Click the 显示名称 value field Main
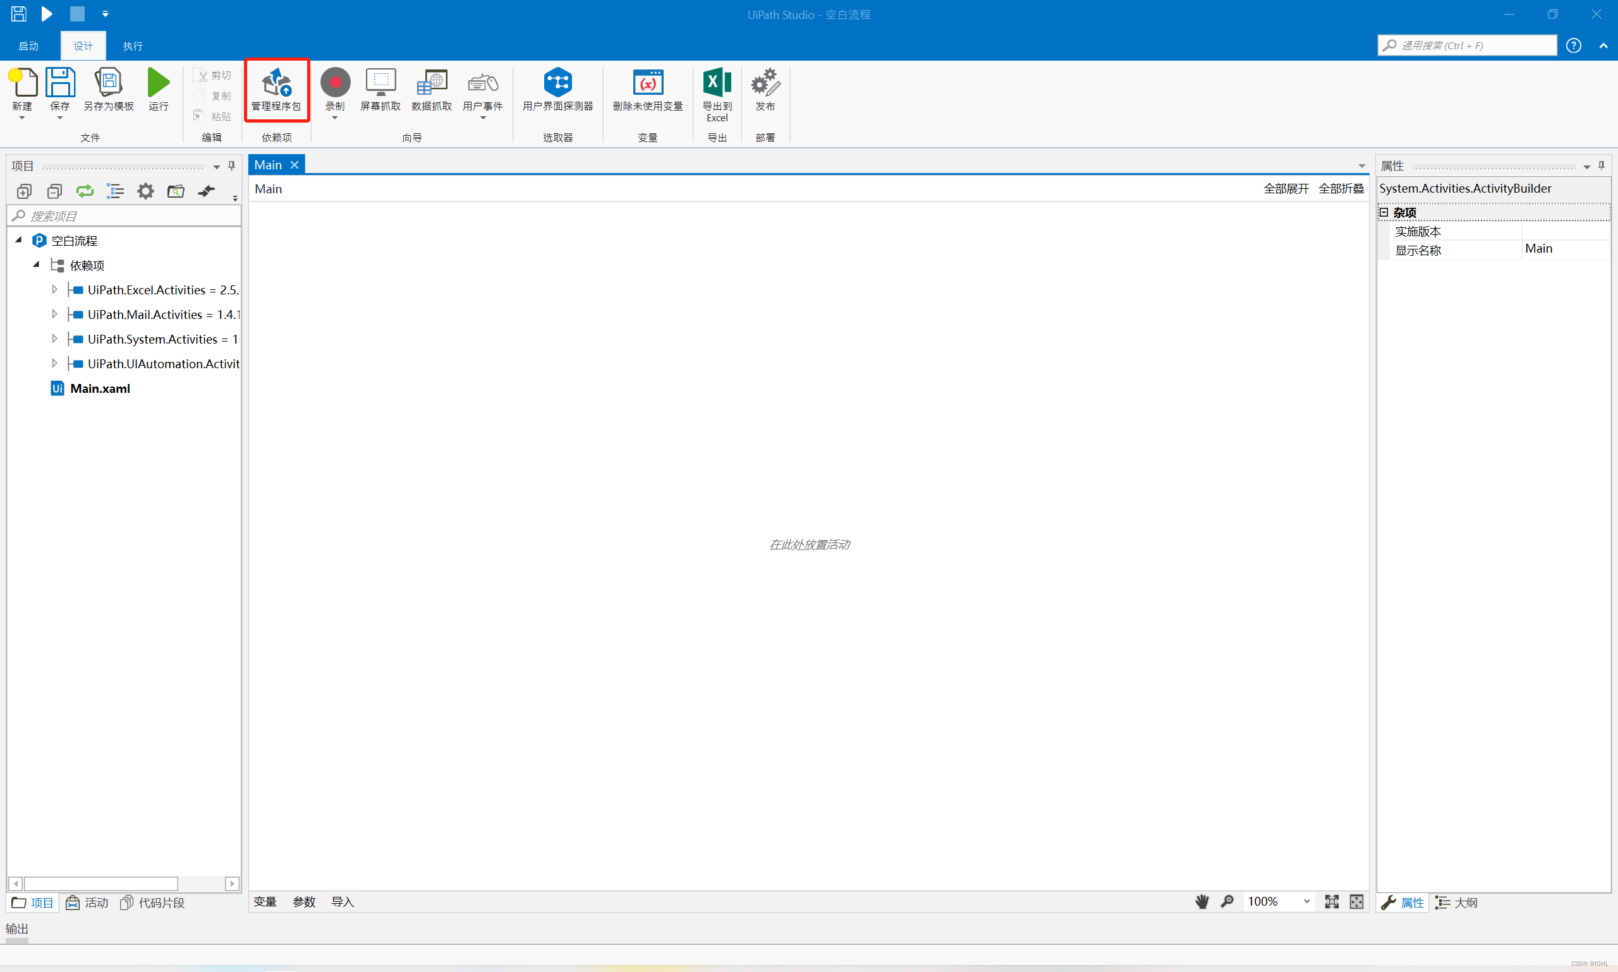The image size is (1618, 972). click(x=1565, y=249)
